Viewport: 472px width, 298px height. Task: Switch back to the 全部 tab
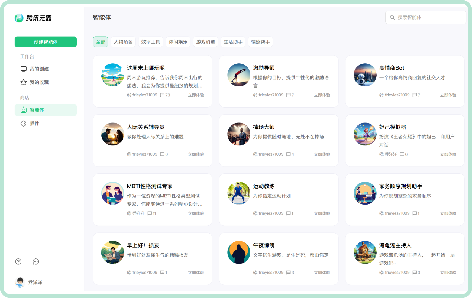[100, 42]
